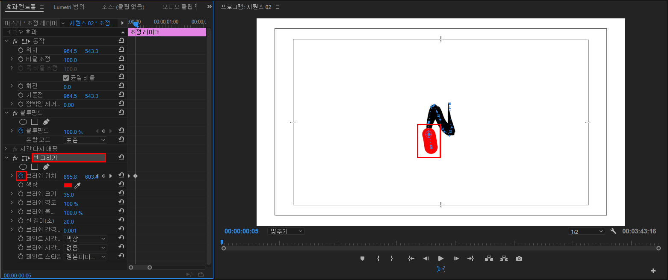The image size is (668, 280).
Task: Click the Mark In bracket button
Action: [378, 259]
